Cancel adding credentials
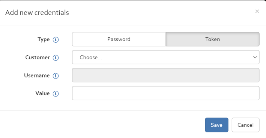The width and height of the screenshot is (266, 138). coord(245,125)
